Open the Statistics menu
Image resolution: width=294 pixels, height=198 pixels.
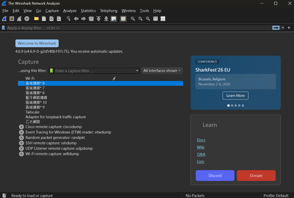point(88,11)
